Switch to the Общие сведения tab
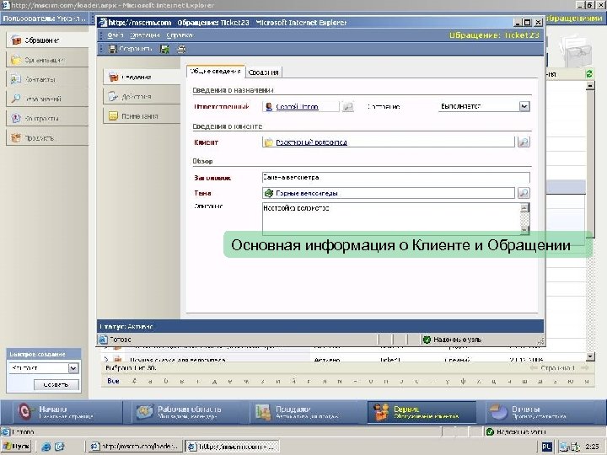This screenshot has width=607, height=455. 216,72
